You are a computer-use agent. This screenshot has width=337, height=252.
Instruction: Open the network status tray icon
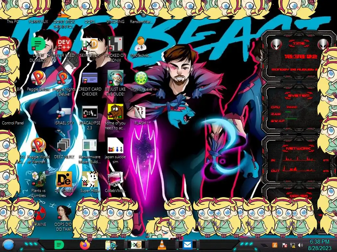pos(293,245)
